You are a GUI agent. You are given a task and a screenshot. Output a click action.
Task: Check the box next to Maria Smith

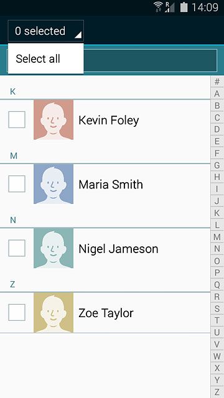tap(17, 184)
